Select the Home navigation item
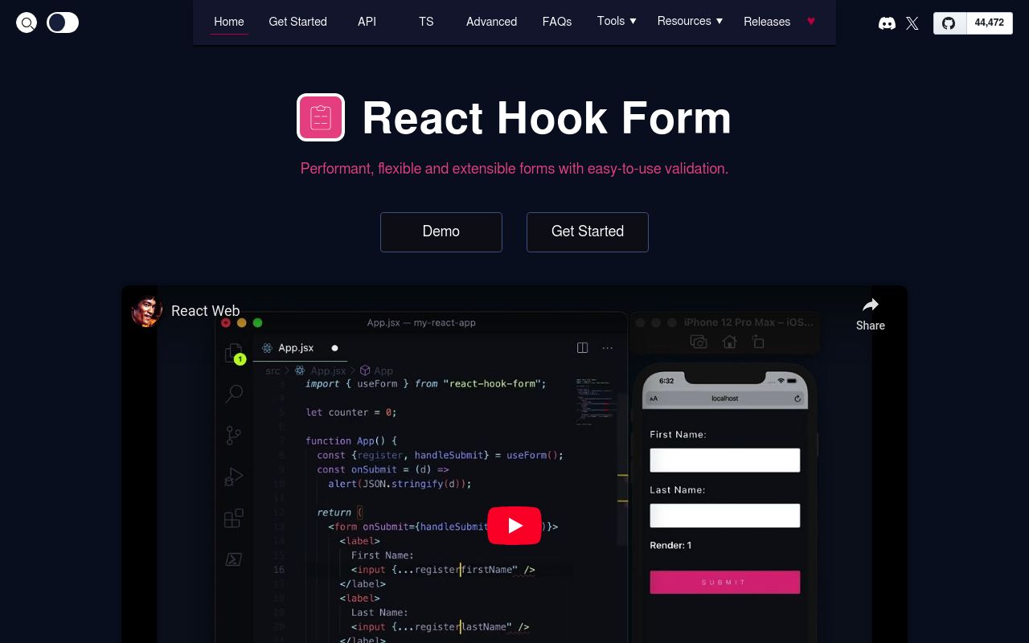1029x643 pixels. point(228,22)
